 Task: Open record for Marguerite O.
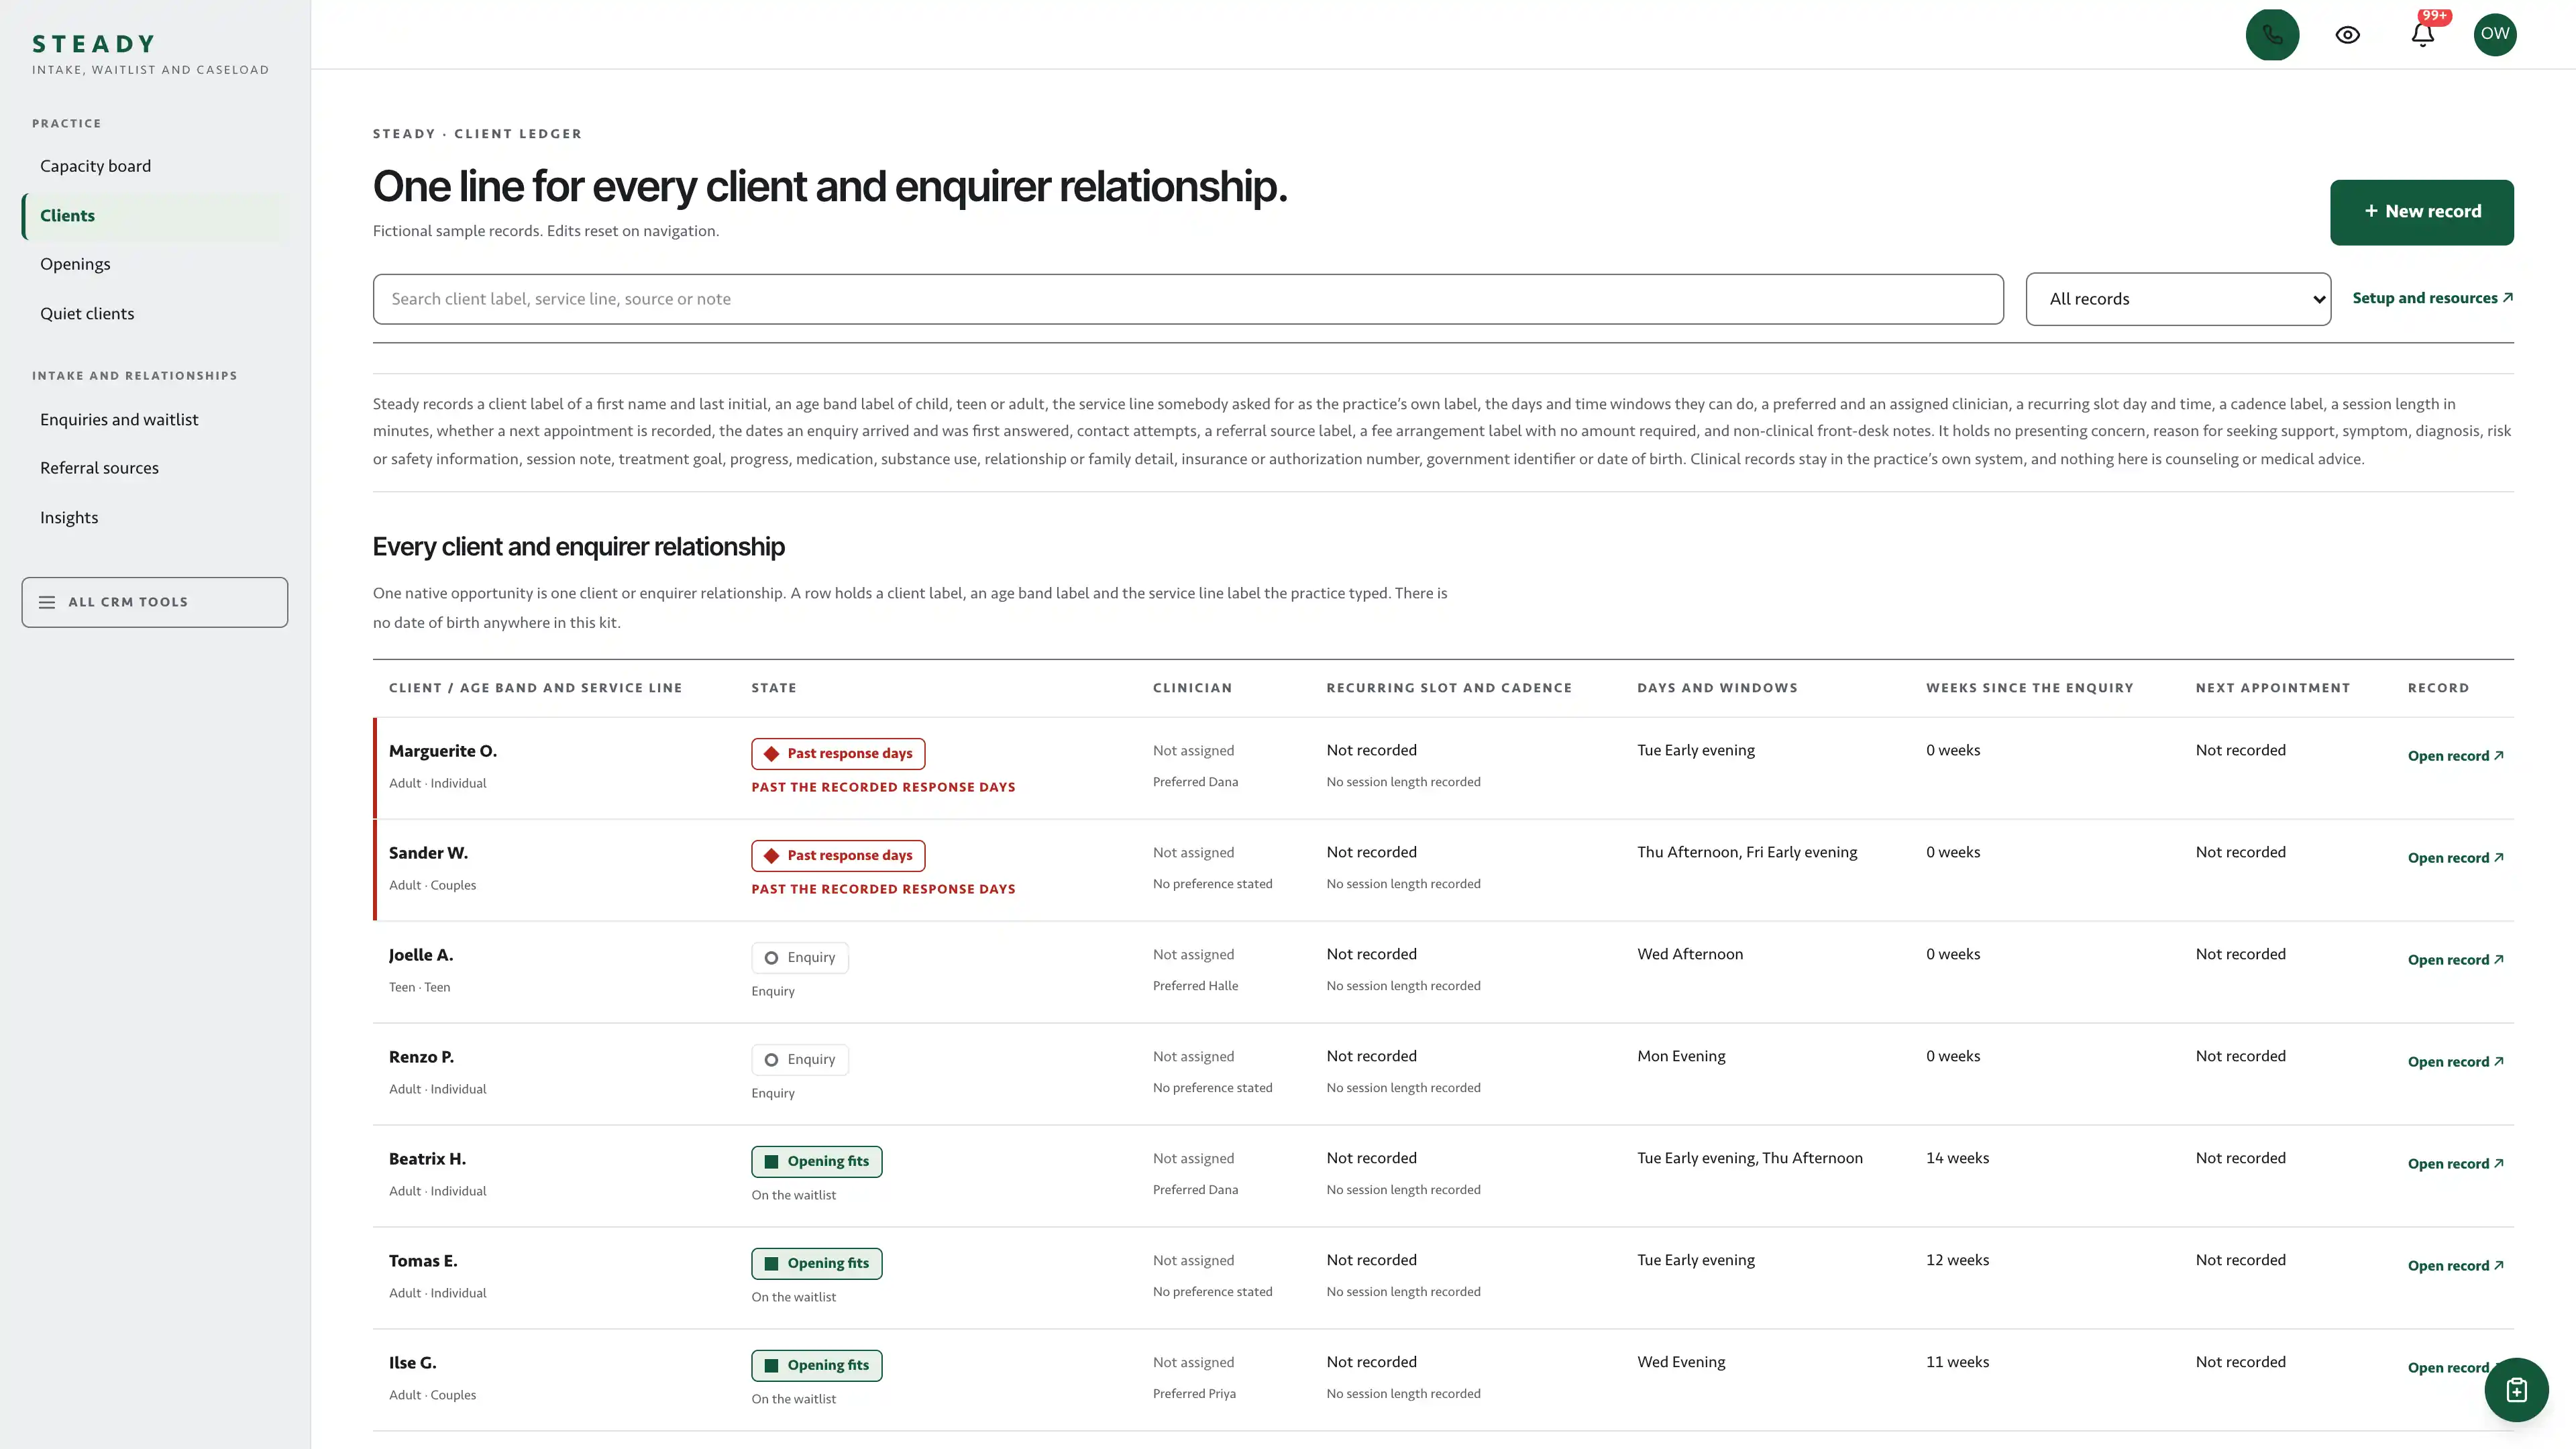point(2455,756)
